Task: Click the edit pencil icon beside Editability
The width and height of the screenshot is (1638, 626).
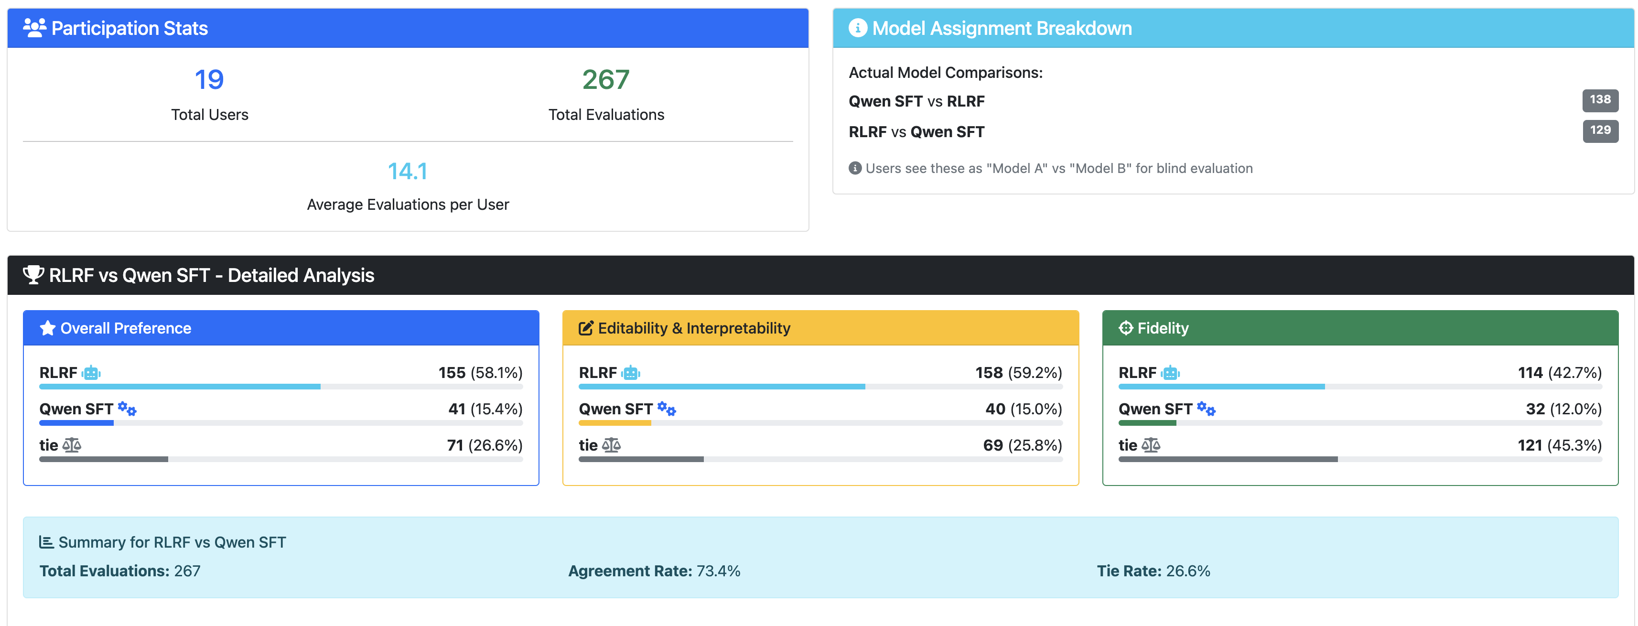Action: coord(586,328)
